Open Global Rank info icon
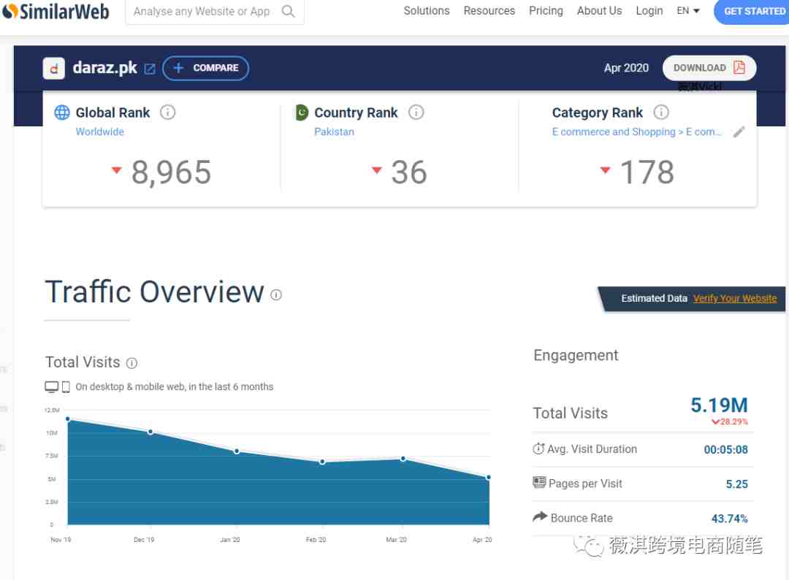This screenshot has height=580, width=789. click(167, 112)
